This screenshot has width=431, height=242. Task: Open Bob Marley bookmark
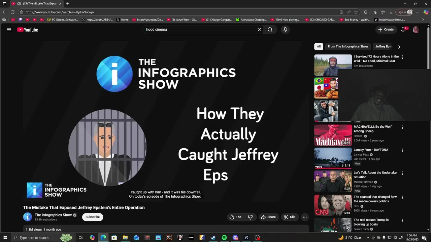(355, 20)
